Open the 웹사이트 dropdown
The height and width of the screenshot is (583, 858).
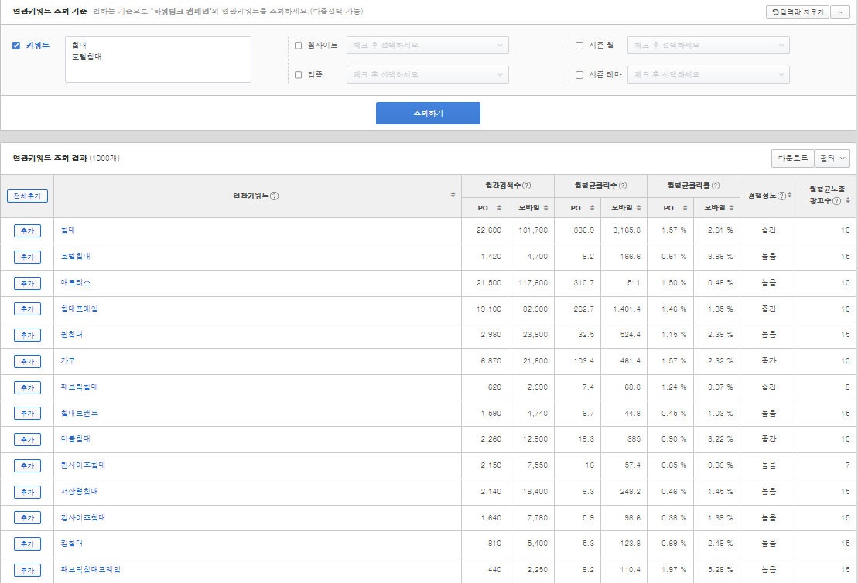427,46
